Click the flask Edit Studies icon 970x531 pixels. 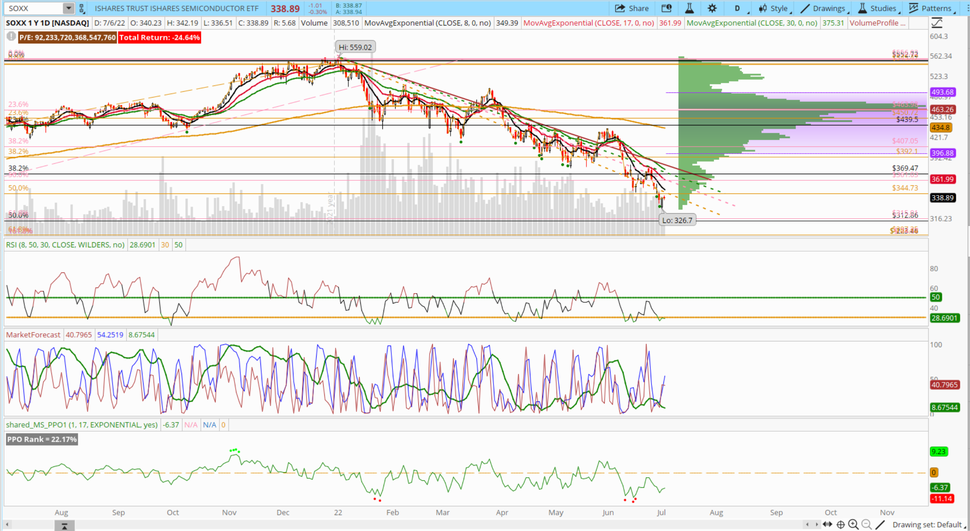click(689, 9)
